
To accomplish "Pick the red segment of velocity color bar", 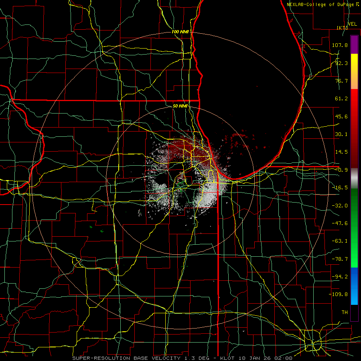I will [x=354, y=128].
